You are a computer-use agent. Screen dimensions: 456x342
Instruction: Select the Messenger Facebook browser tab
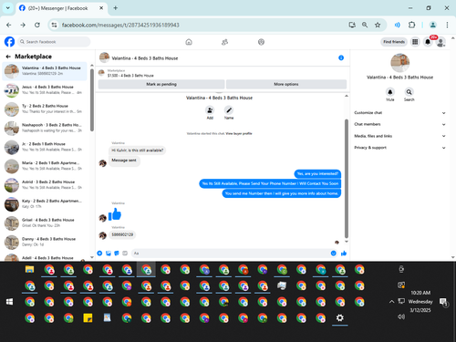pyautogui.click(x=61, y=8)
